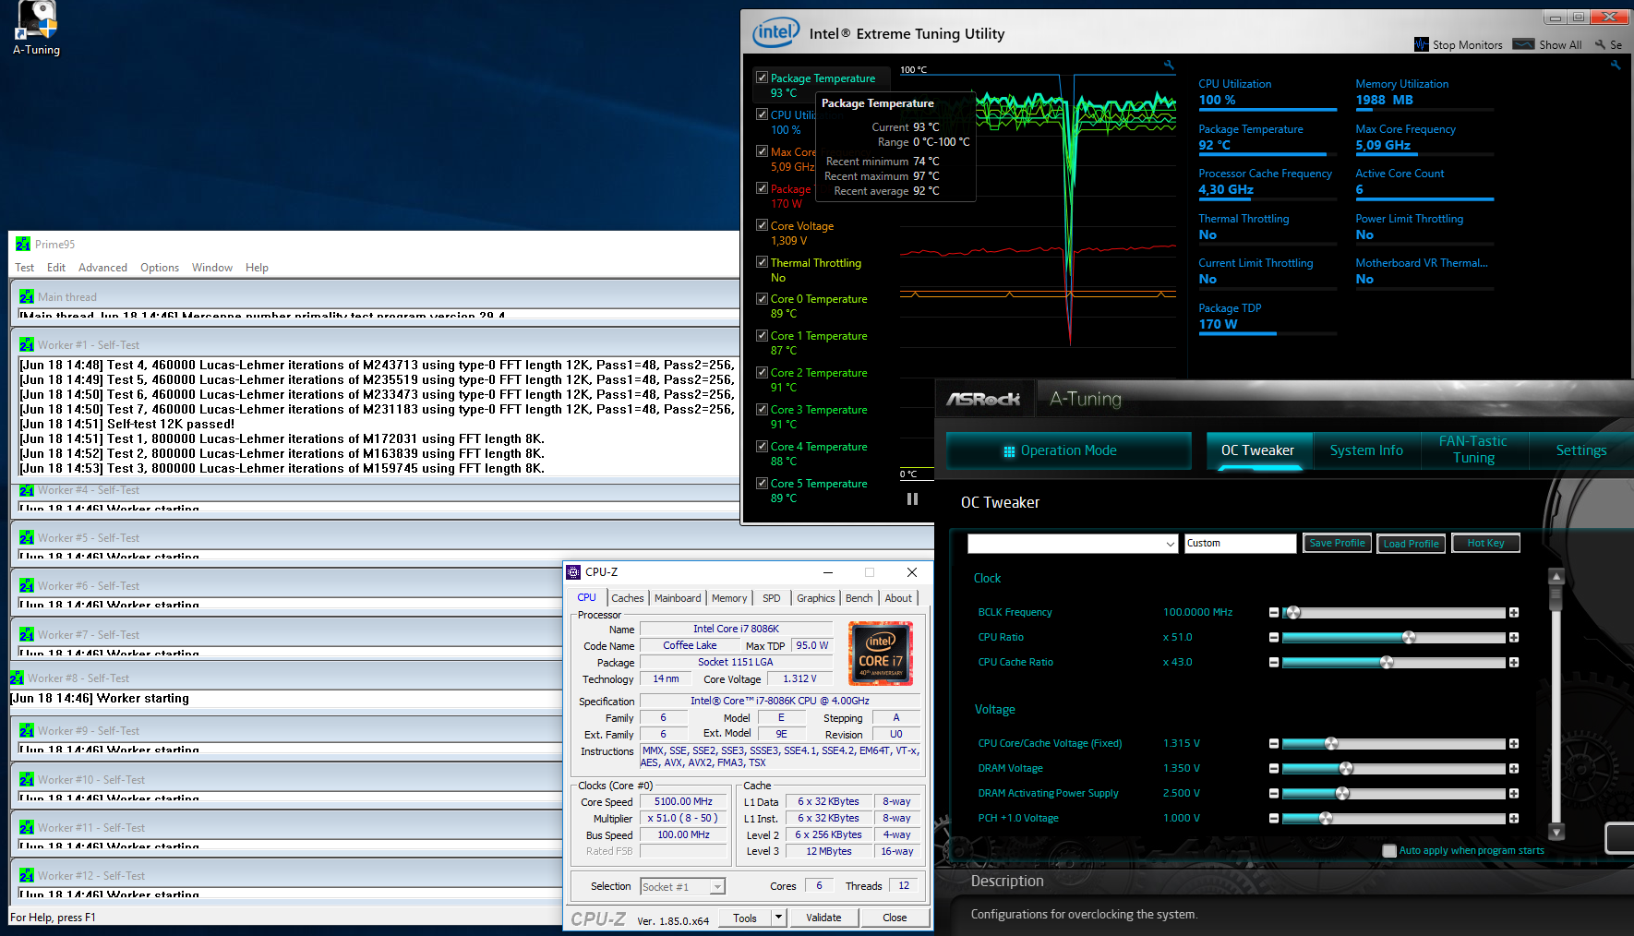Screen dimensions: 1634x936
Task: Click the ASRock logo in A-Tuning
Action: point(983,399)
